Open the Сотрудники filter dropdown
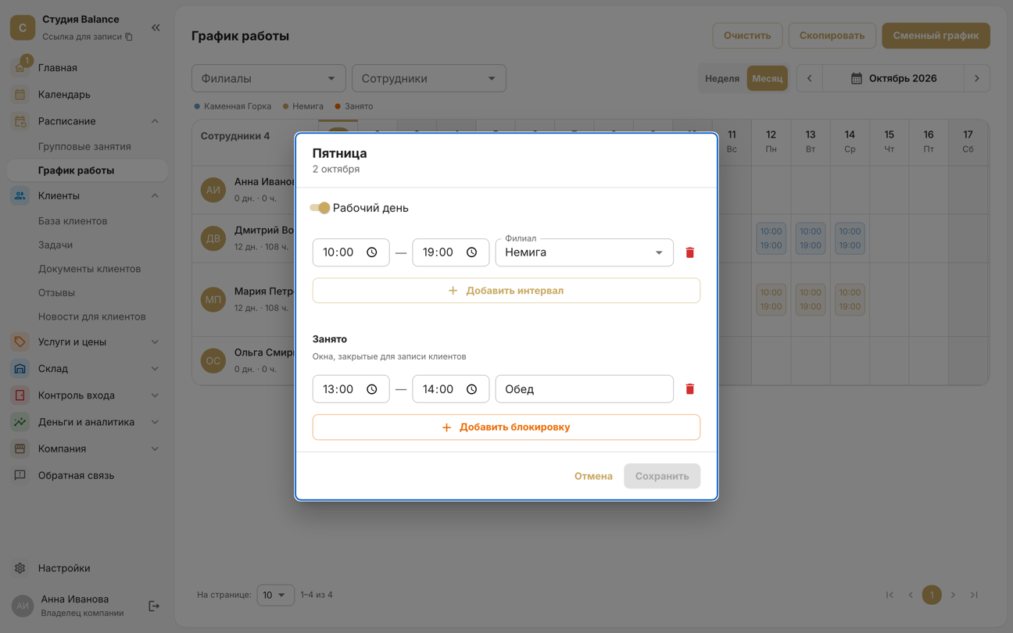Viewport: 1013px width, 633px height. pyautogui.click(x=429, y=78)
